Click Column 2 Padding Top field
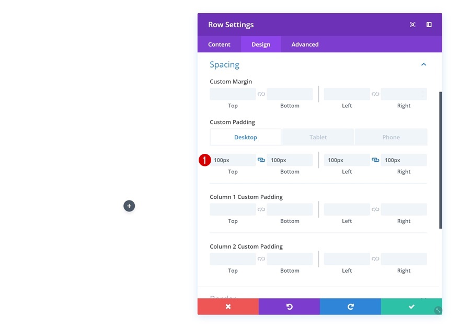This screenshot has width=460, height=324. tap(233, 259)
